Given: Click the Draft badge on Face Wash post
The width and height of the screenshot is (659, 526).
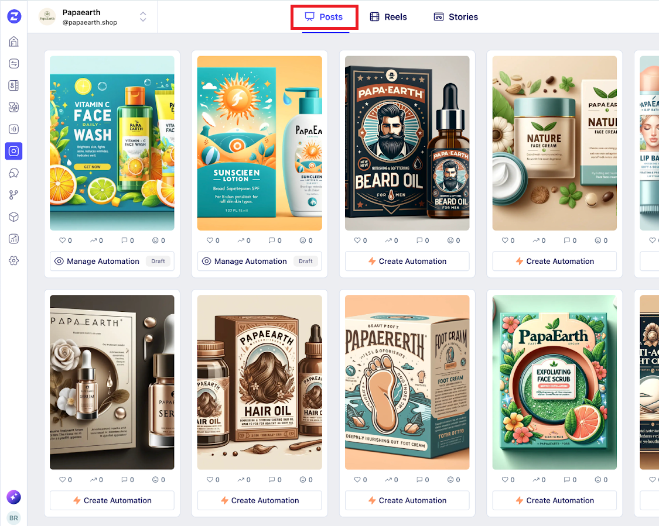Looking at the screenshot, I should (158, 261).
